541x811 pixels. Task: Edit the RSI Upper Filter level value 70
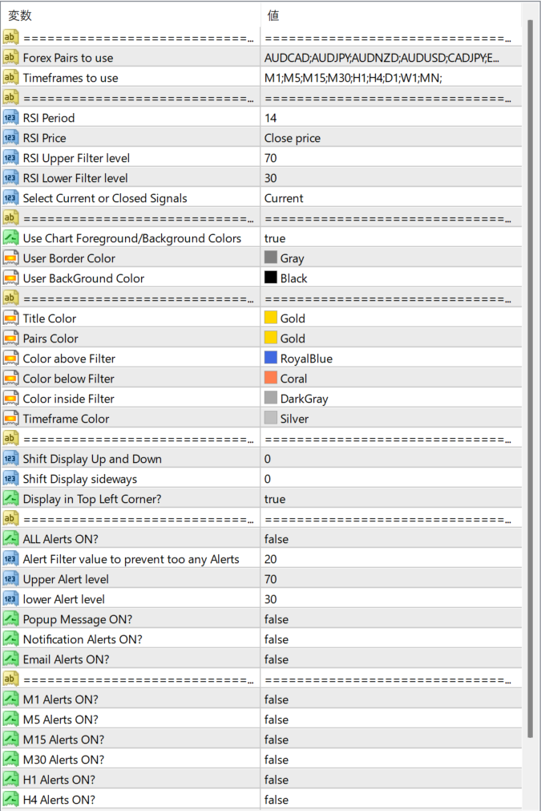(x=391, y=158)
